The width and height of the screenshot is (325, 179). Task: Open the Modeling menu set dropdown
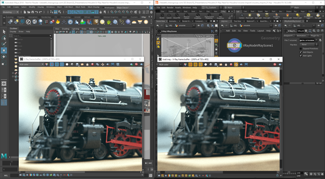pyautogui.click(x=10, y=12)
